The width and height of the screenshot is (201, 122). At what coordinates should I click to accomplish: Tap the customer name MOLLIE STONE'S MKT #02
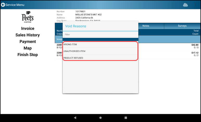[x=89, y=15]
